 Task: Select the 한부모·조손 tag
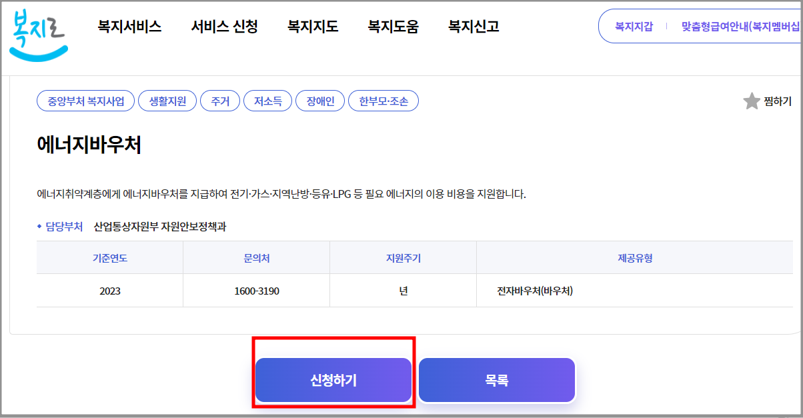point(383,101)
